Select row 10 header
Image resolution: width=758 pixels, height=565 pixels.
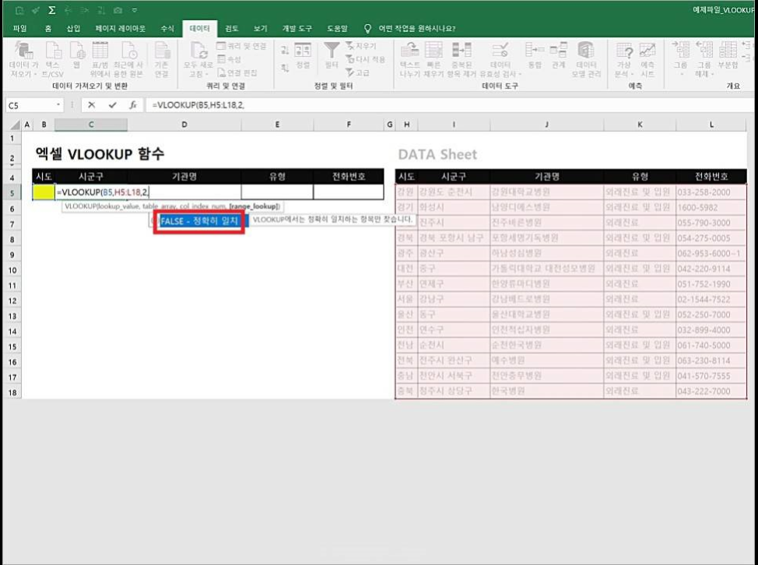click(12, 270)
